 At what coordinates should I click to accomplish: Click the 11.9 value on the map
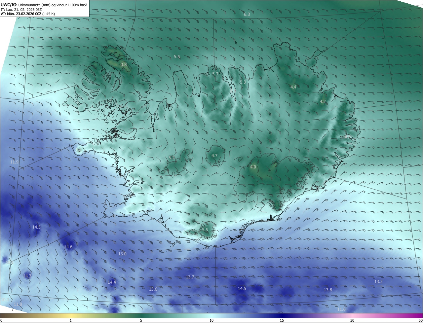pyautogui.click(x=14, y=162)
